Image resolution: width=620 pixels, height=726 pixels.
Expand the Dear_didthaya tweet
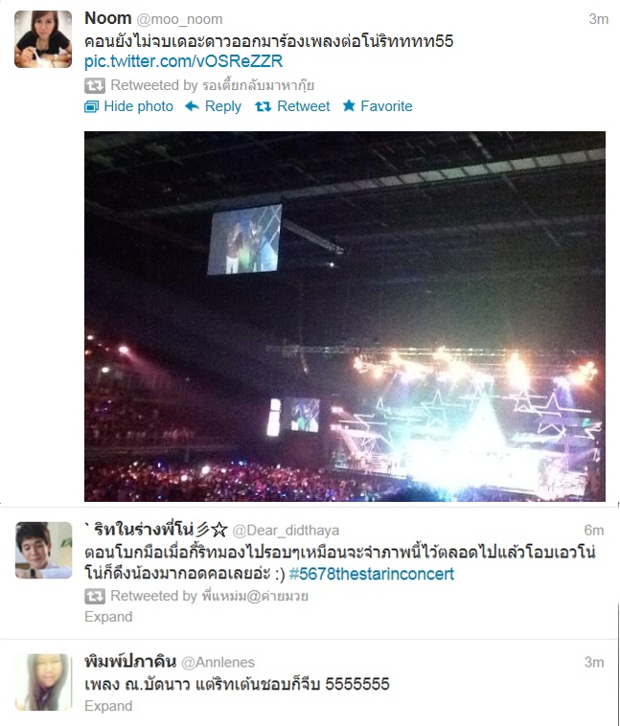coord(108,617)
